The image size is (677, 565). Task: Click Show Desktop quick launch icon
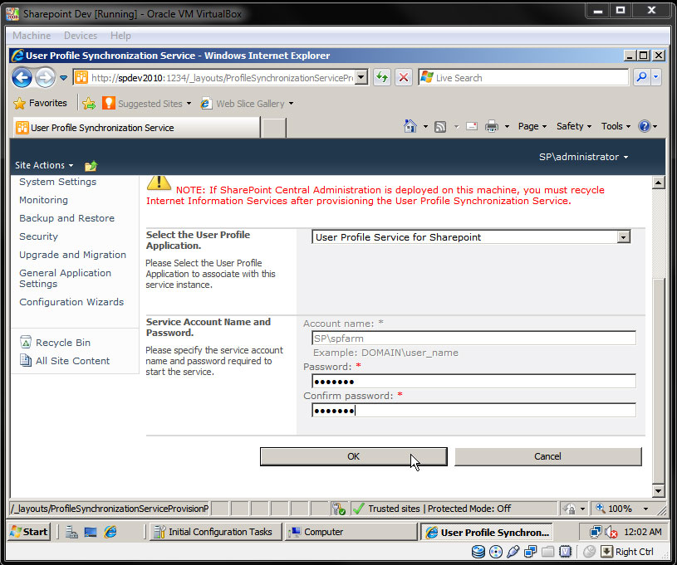coord(91,532)
